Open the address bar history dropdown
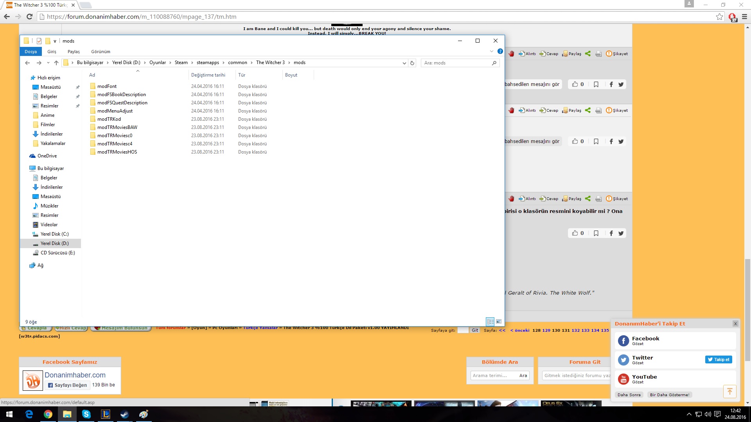Screen dimensions: 751x422 [x=404, y=63]
